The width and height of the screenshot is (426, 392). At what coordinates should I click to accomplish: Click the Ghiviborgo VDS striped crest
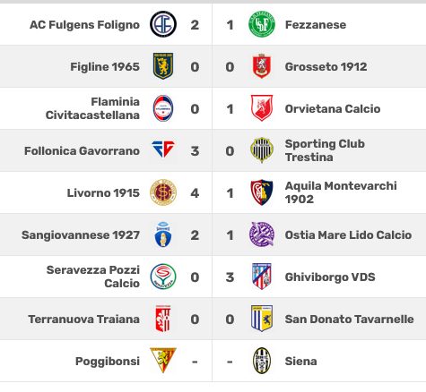click(262, 277)
